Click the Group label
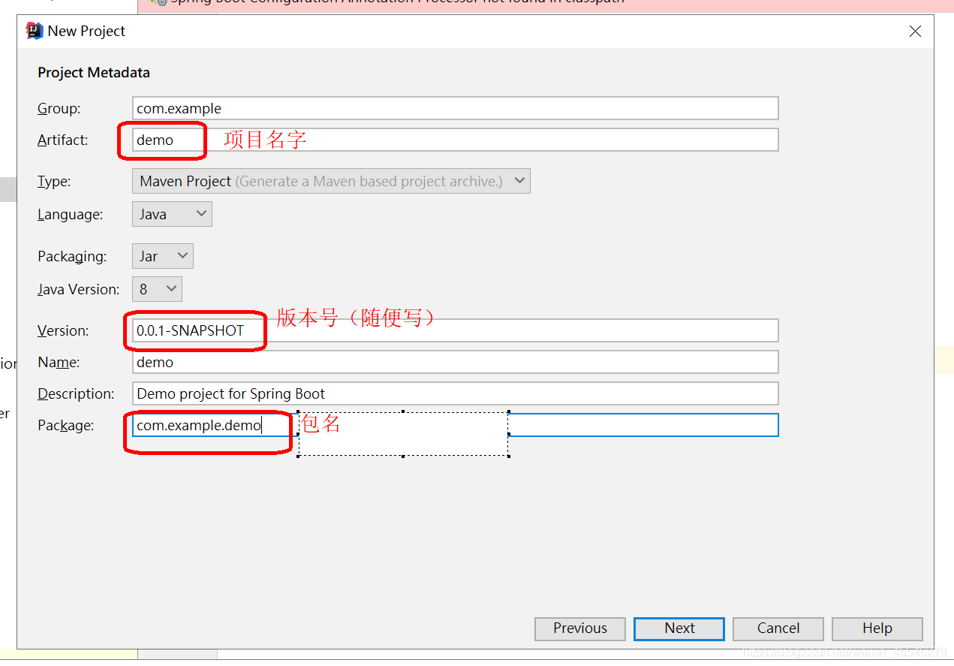954x666 pixels. point(59,109)
